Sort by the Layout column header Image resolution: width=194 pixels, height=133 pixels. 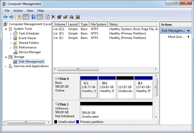[x=73, y=24]
